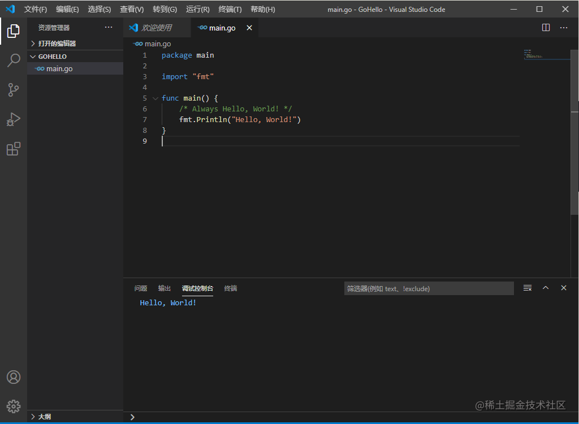Click the Go icon in the breadcrumb
Screen dimensions: 579x424
138,44
